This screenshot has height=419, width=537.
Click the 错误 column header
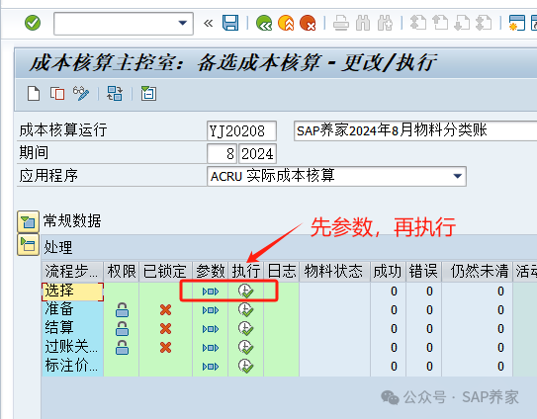coord(423,272)
